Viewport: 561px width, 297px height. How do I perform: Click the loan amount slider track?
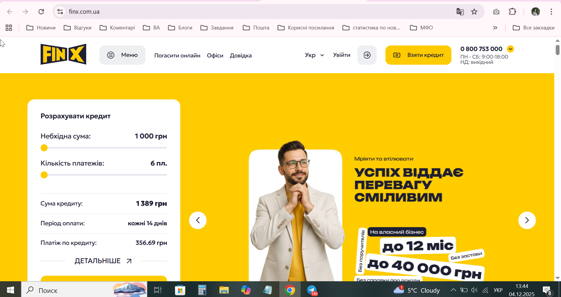click(104, 148)
